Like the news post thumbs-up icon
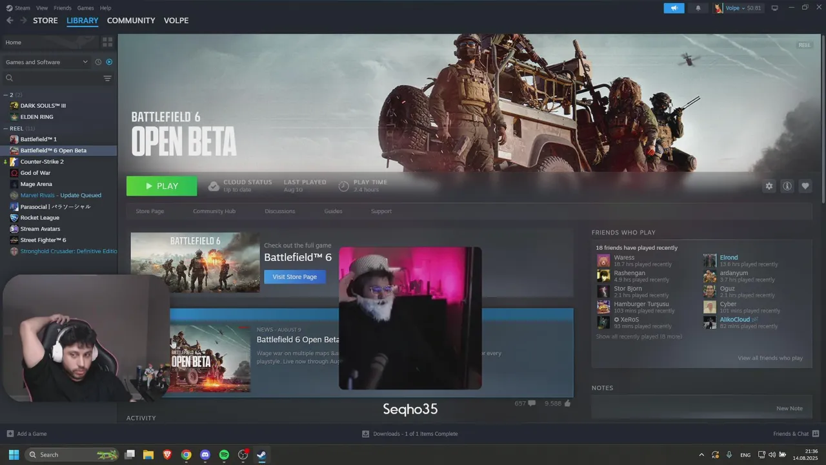The height and width of the screenshot is (465, 826). (568, 404)
